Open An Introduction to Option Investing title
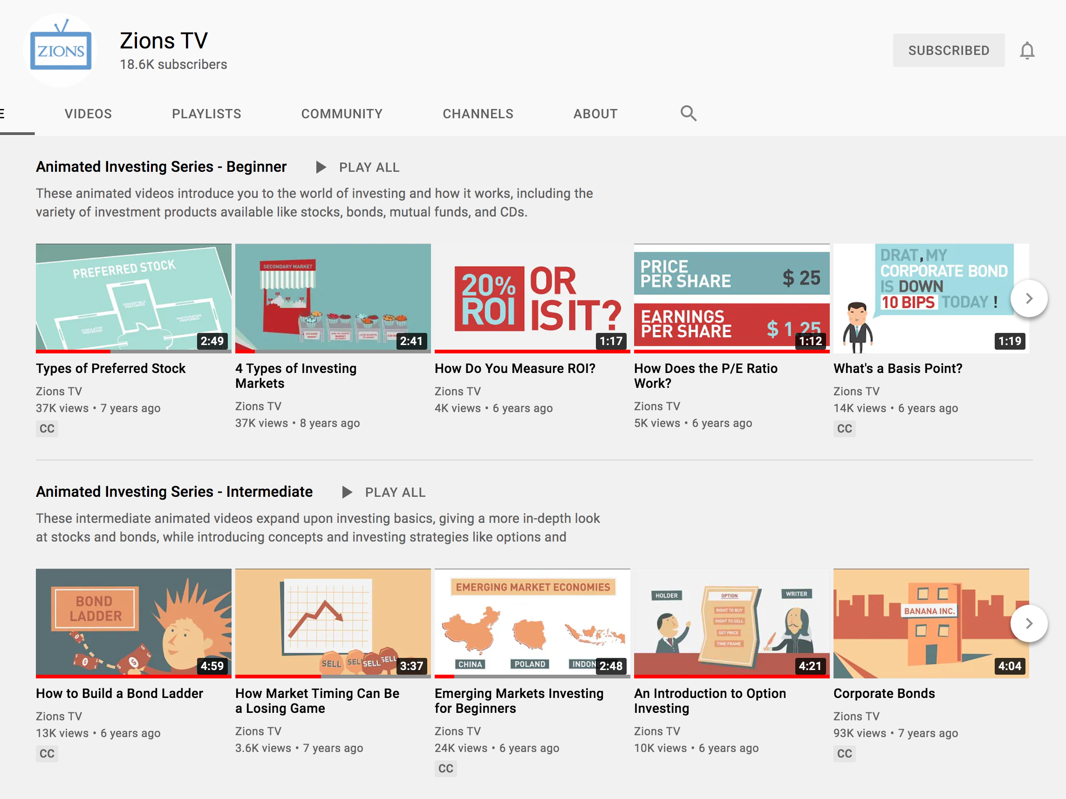The width and height of the screenshot is (1066, 799). click(710, 701)
